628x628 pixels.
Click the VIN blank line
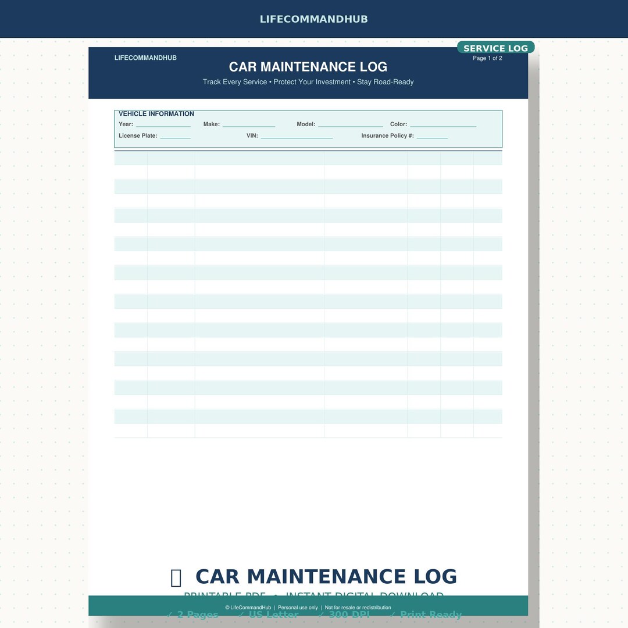click(x=297, y=138)
